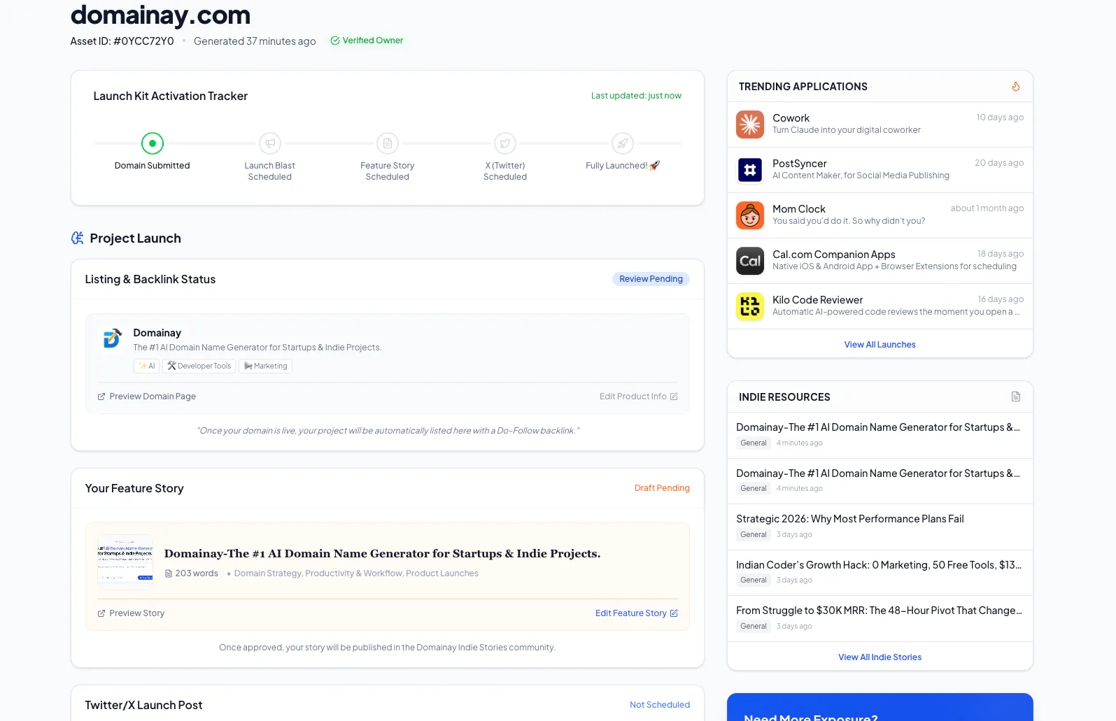
Task: Click the Trending Applications flame icon
Action: tap(1016, 87)
